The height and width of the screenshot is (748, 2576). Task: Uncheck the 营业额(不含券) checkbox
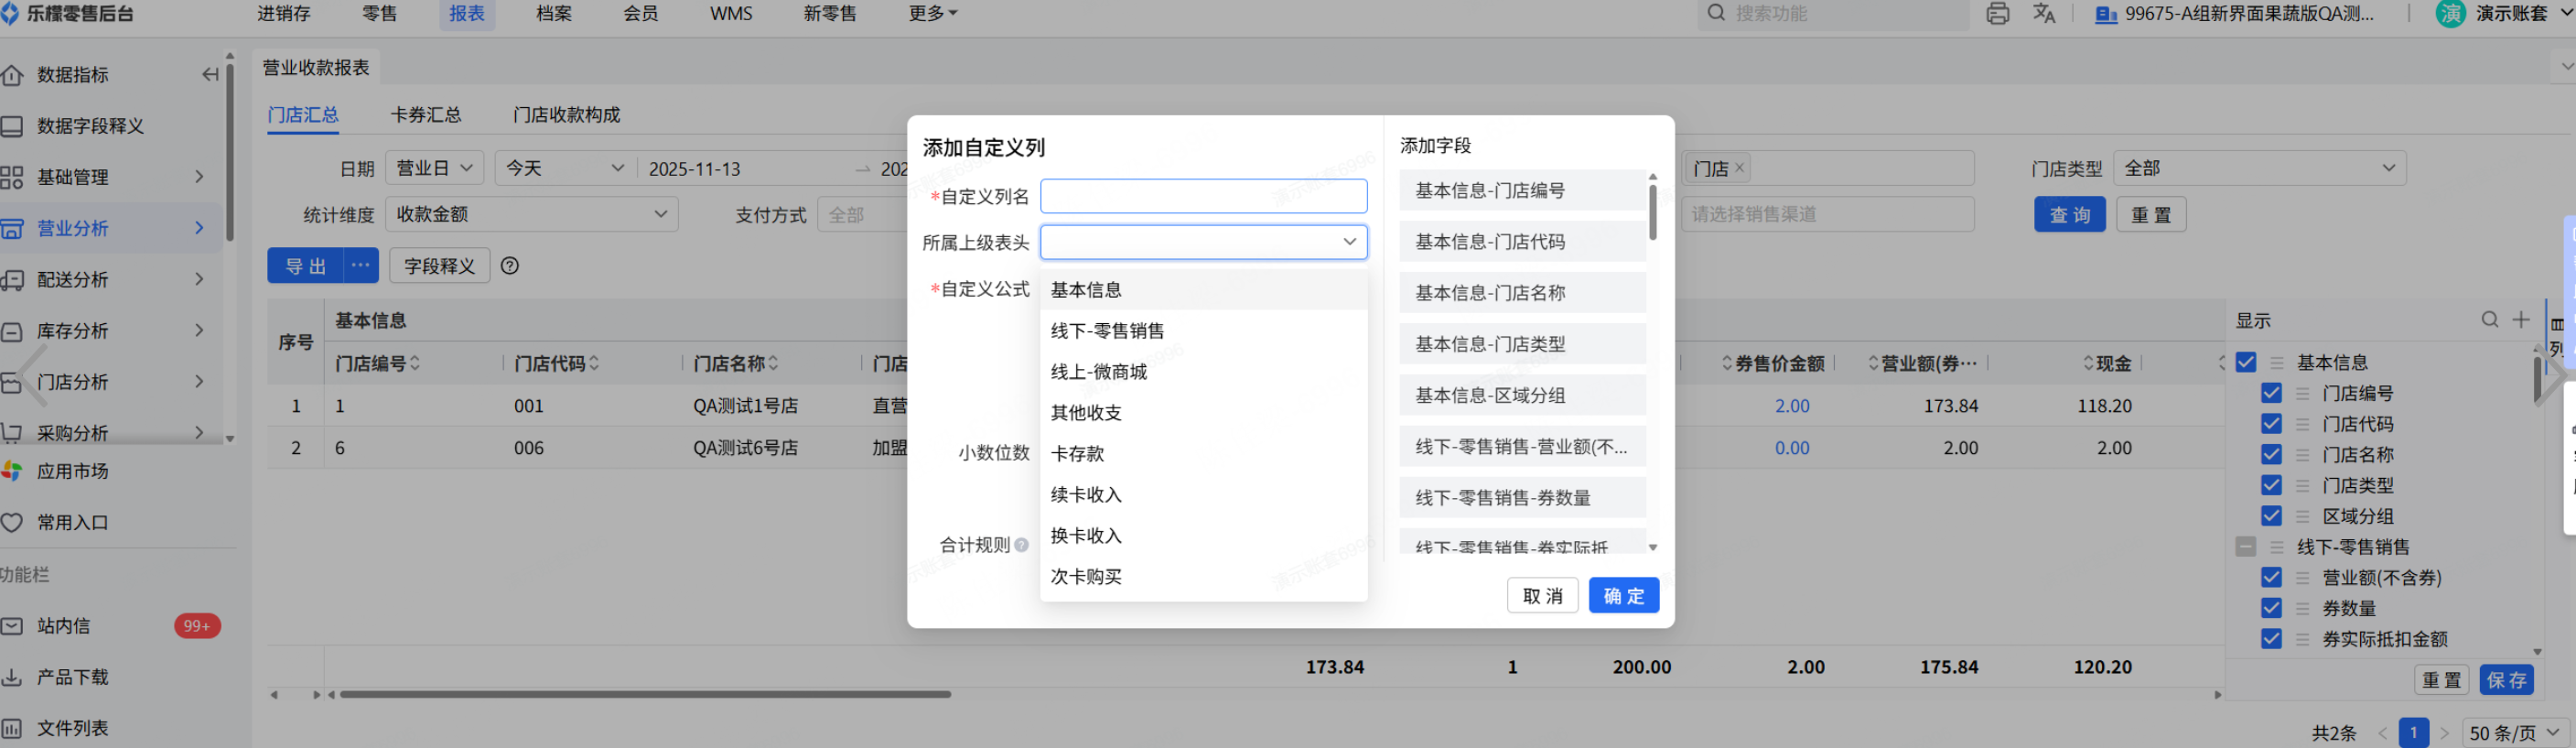coord(2271,577)
